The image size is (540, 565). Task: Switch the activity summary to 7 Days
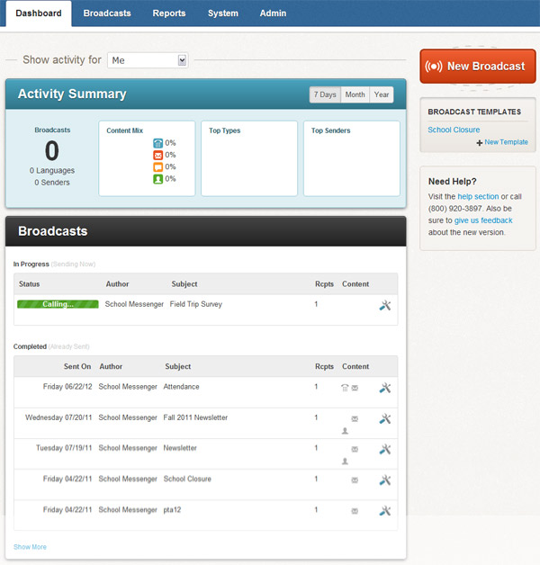click(325, 94)
